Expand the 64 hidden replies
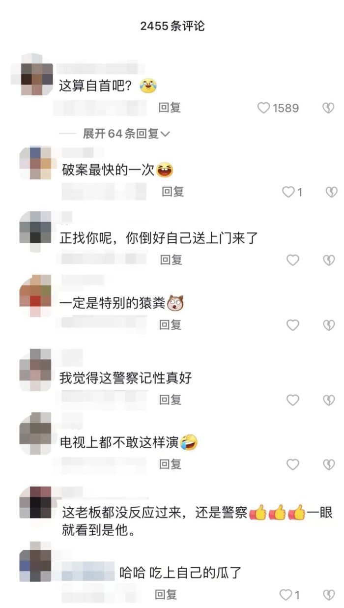The image size is (344, 608). [x=126, y=133]
